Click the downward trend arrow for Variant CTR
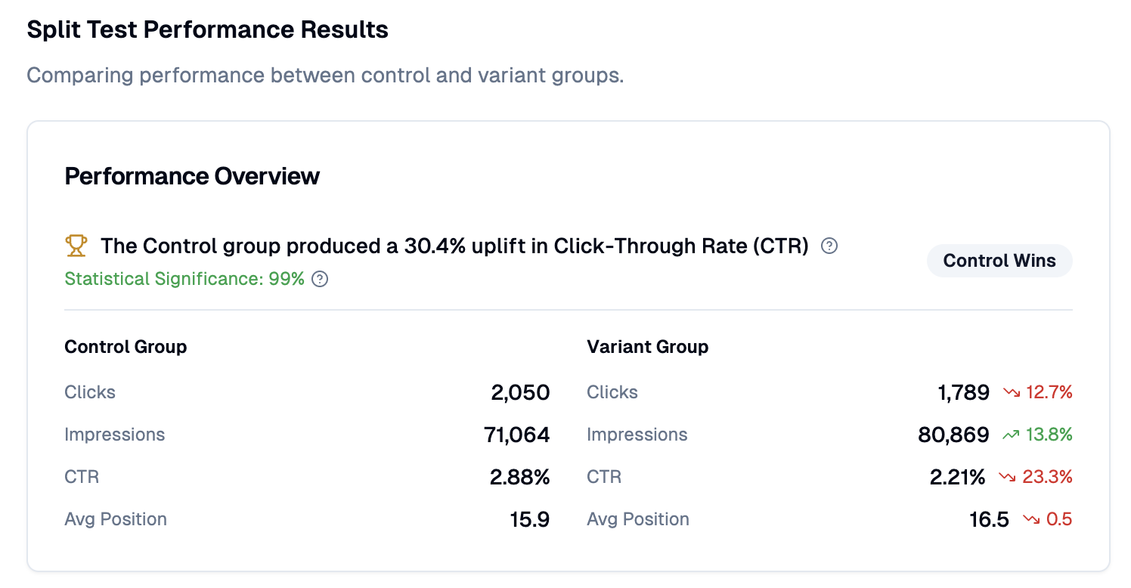This screenshot has height=588, width=1131. (1007, 477)
